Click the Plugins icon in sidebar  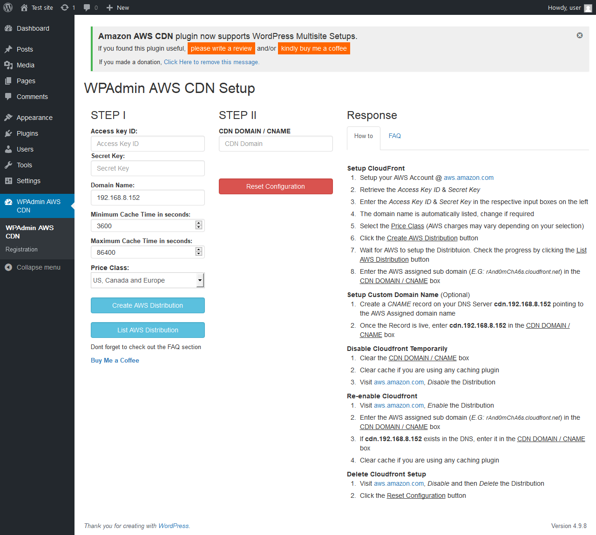(x=8, y=133)
